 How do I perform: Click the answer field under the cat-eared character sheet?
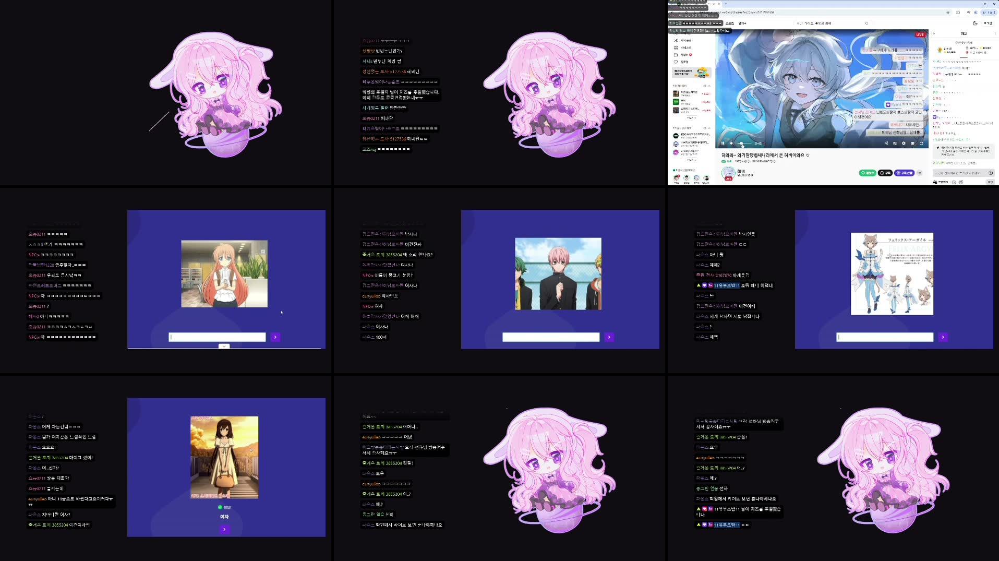click(x=885, y=337)
